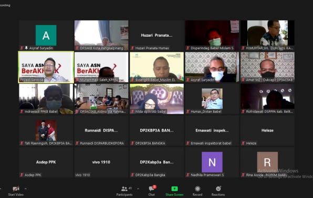Click muted mic icon on DP3AKB Kota Pangkalpinang tile

coord(77,48)
